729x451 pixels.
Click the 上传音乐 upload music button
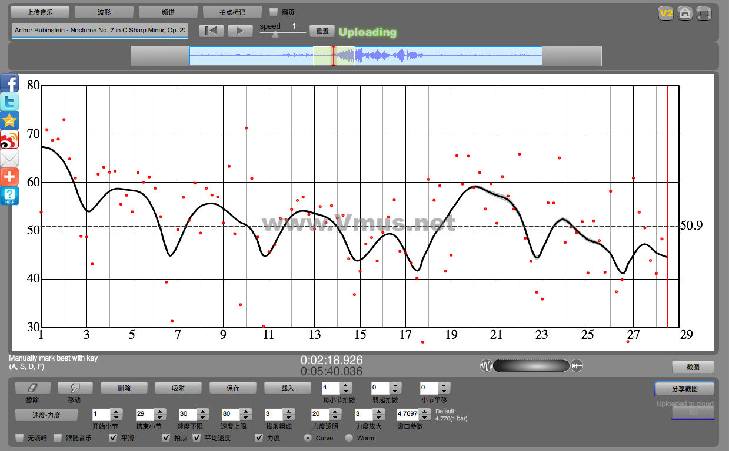click(x=40, y=12)
